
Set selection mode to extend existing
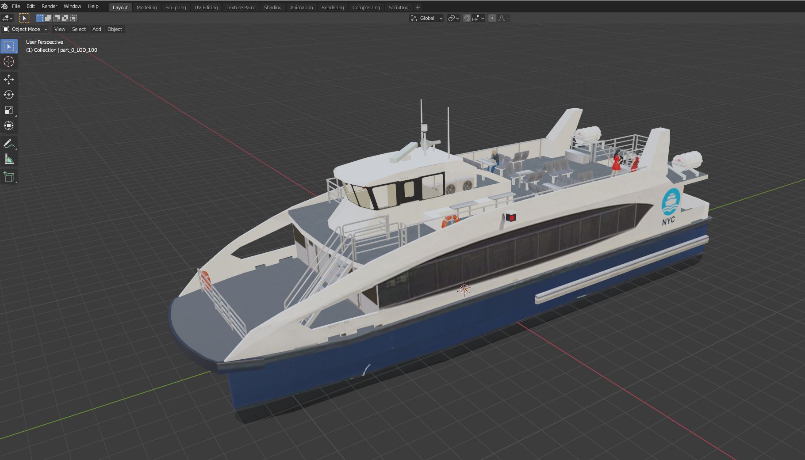48,18
